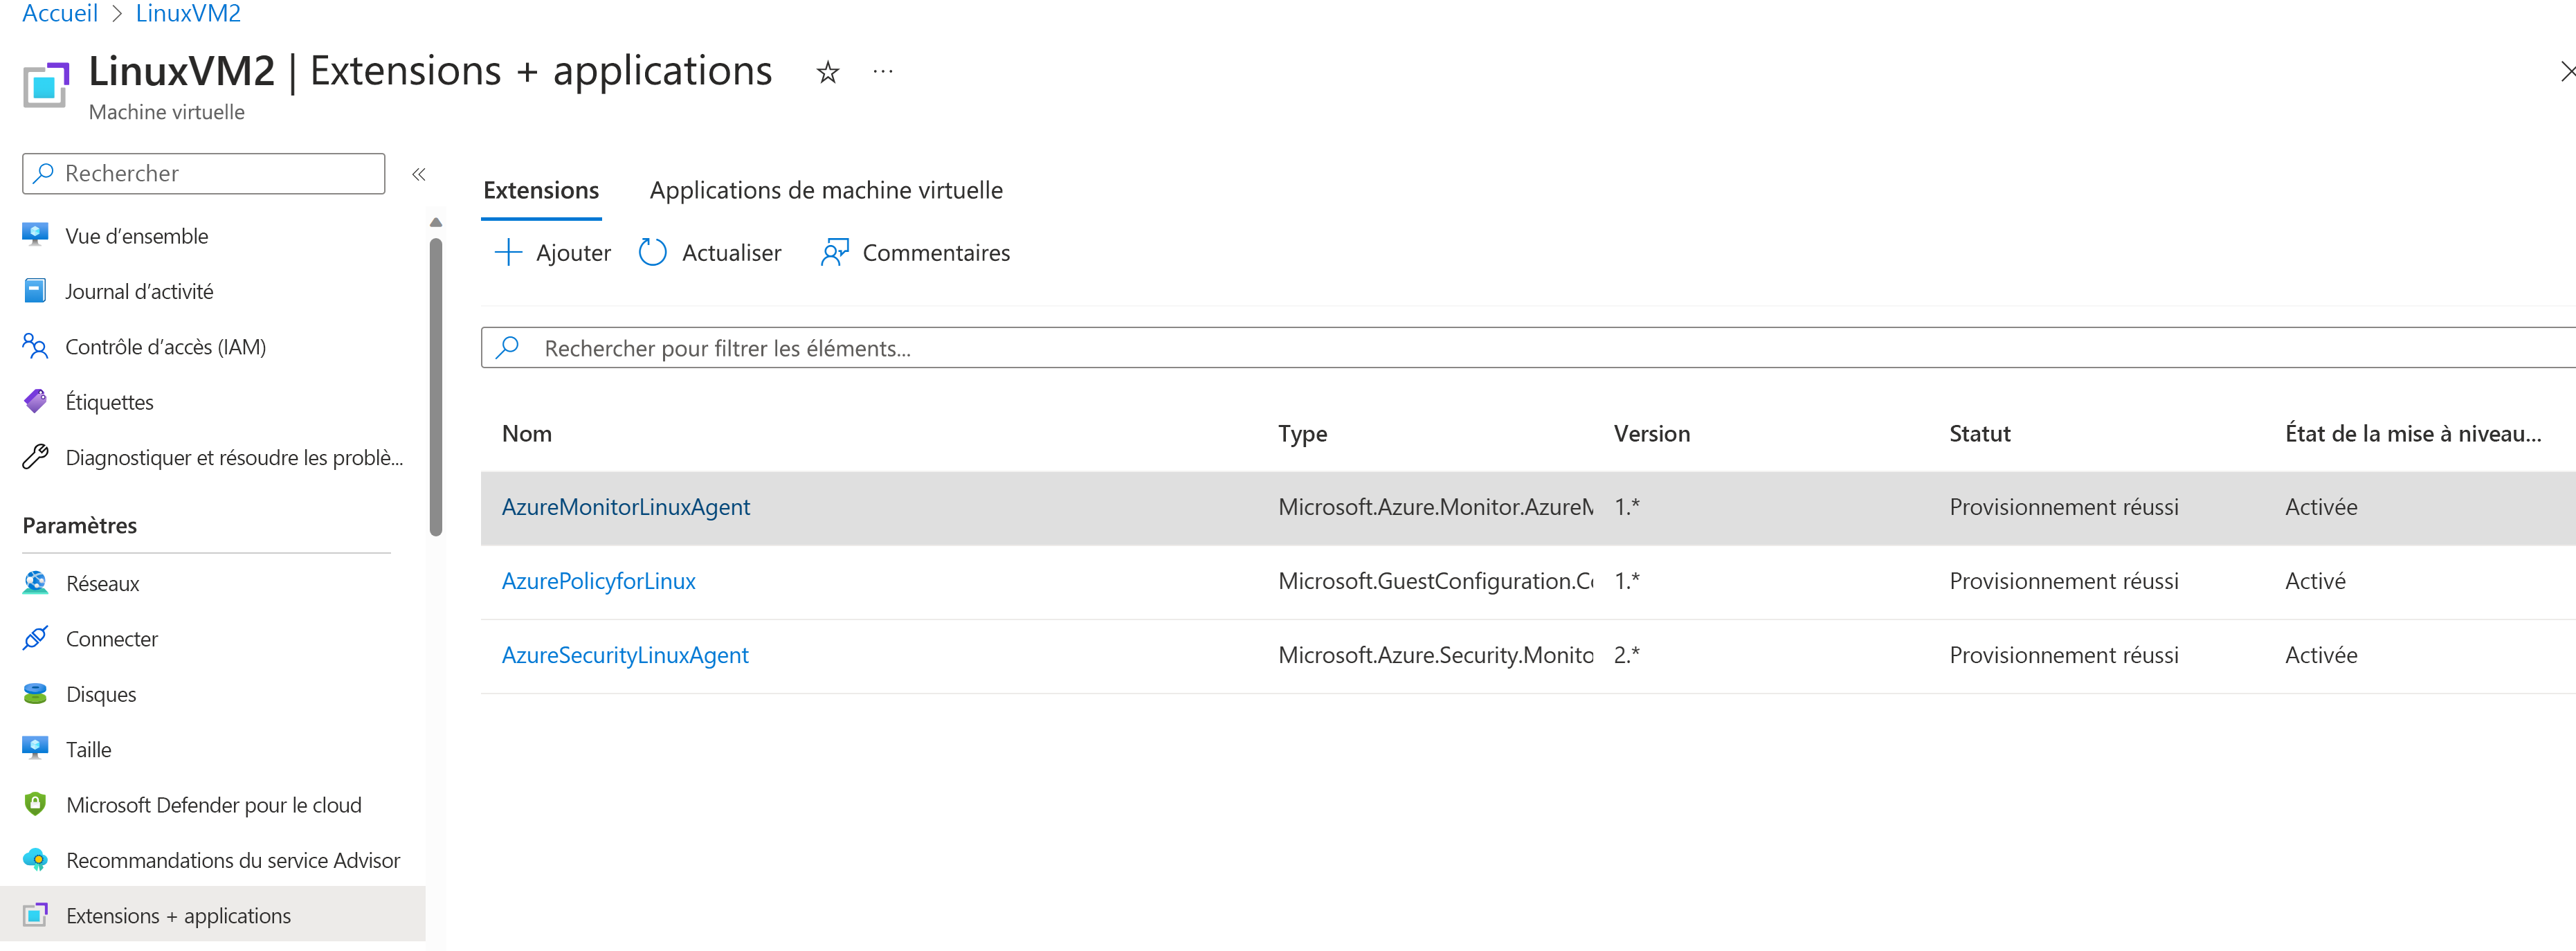
Task: Click the Advisor recommendations cloud icon
Action: [x=35, y=859]
